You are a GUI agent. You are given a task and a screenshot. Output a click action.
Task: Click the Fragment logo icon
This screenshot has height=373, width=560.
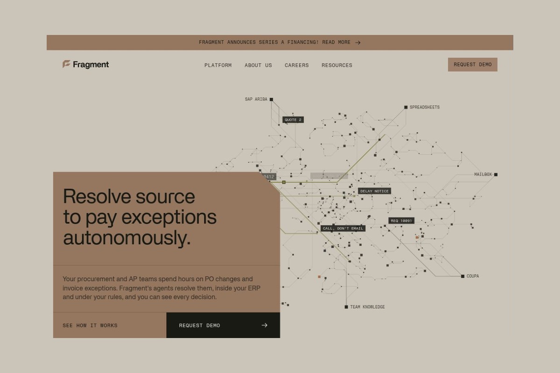pos(66,64)
